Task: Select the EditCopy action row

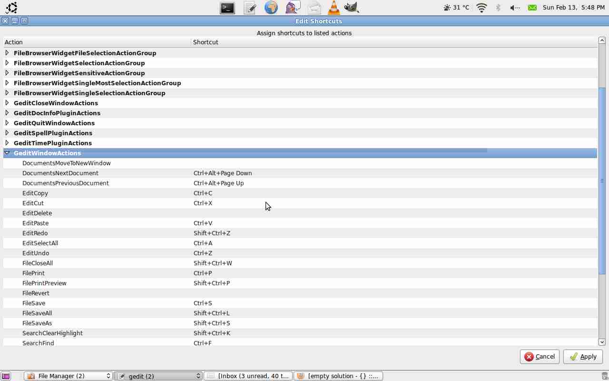Action: coord(300,193)
